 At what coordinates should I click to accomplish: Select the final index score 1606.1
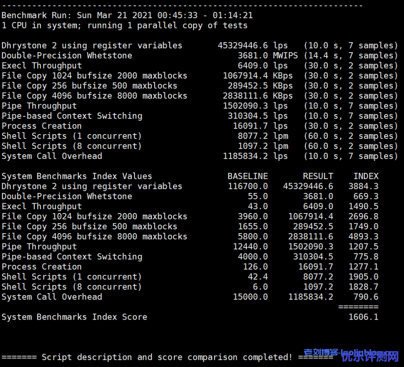(363, 317)
